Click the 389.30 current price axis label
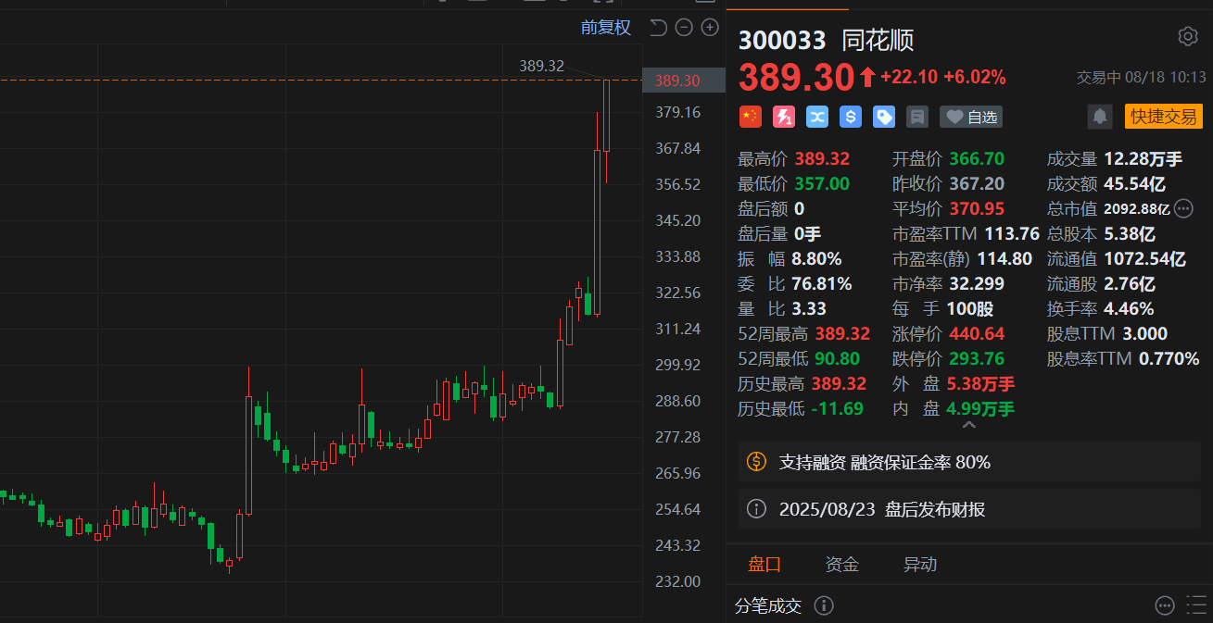This screenshot has height=623, width=1213. (x=684, y=81)
